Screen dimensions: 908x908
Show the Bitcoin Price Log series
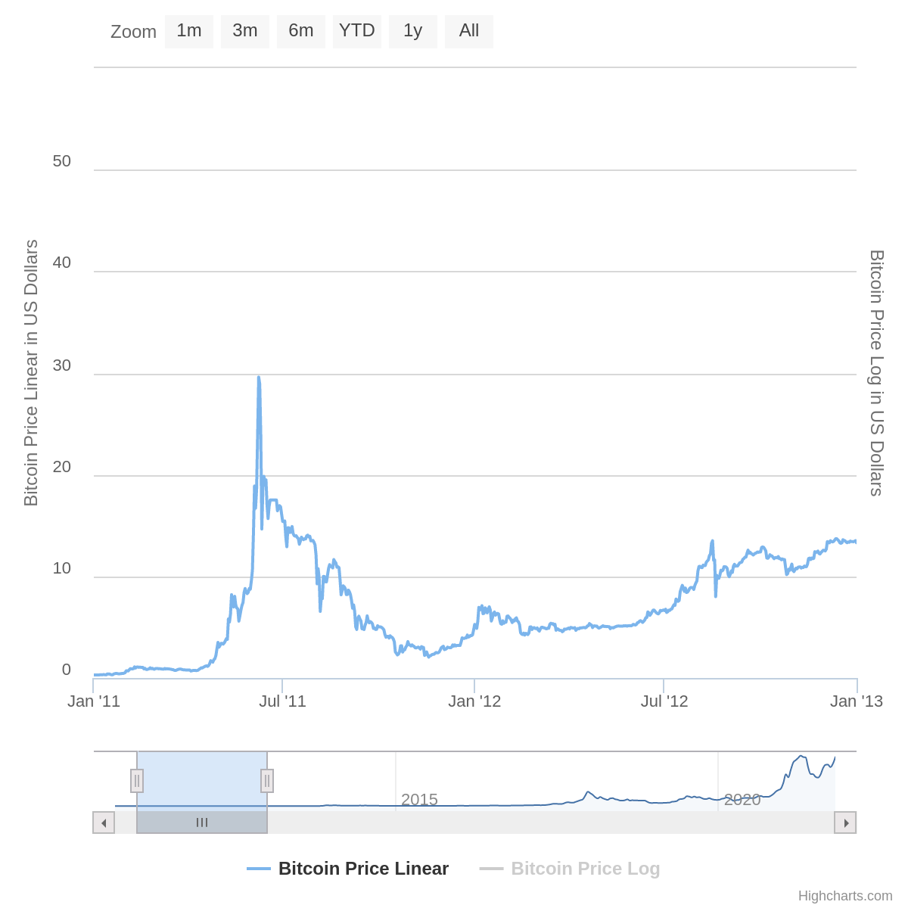pos(585,869)
